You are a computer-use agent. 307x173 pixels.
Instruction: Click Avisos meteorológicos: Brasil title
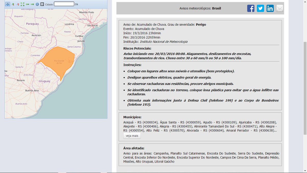[x=200, y=8]
